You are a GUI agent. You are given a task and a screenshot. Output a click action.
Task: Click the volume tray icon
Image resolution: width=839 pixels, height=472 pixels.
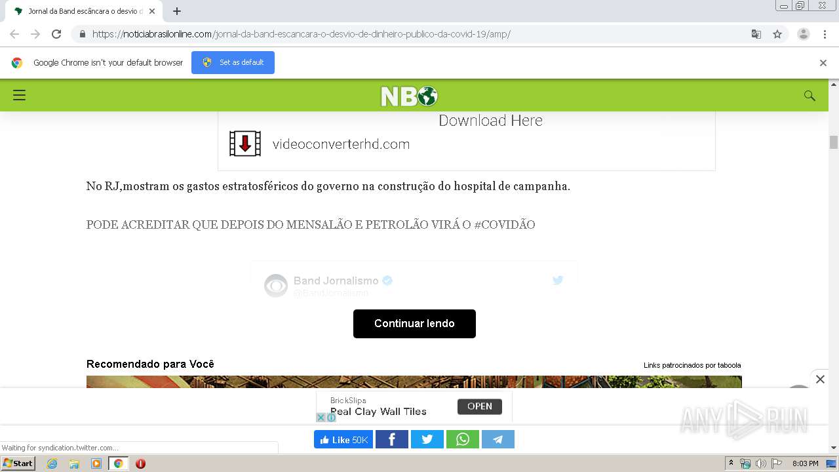coord(760,463)
